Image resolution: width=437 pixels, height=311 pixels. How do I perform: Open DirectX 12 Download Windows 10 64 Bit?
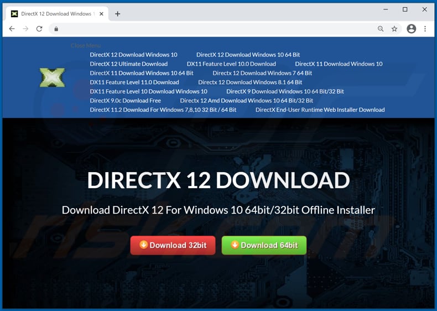[248, 55]
